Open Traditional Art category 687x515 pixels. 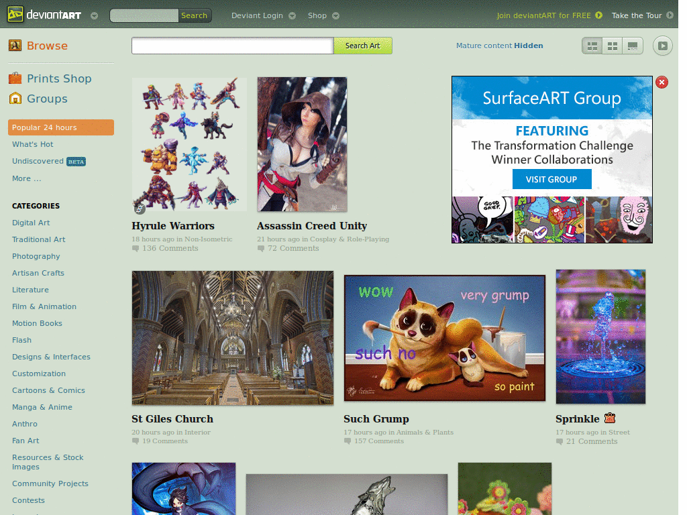pyautogui.click(x=38, y=239)
